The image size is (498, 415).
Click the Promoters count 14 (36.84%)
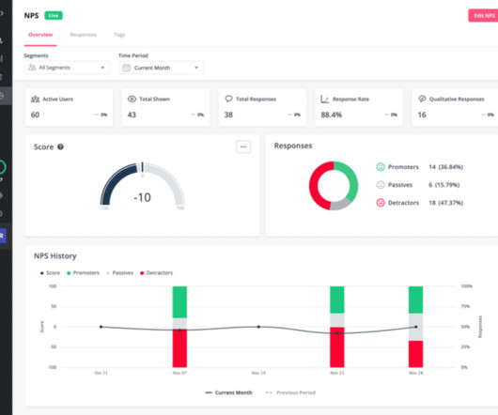click(446, 167)
